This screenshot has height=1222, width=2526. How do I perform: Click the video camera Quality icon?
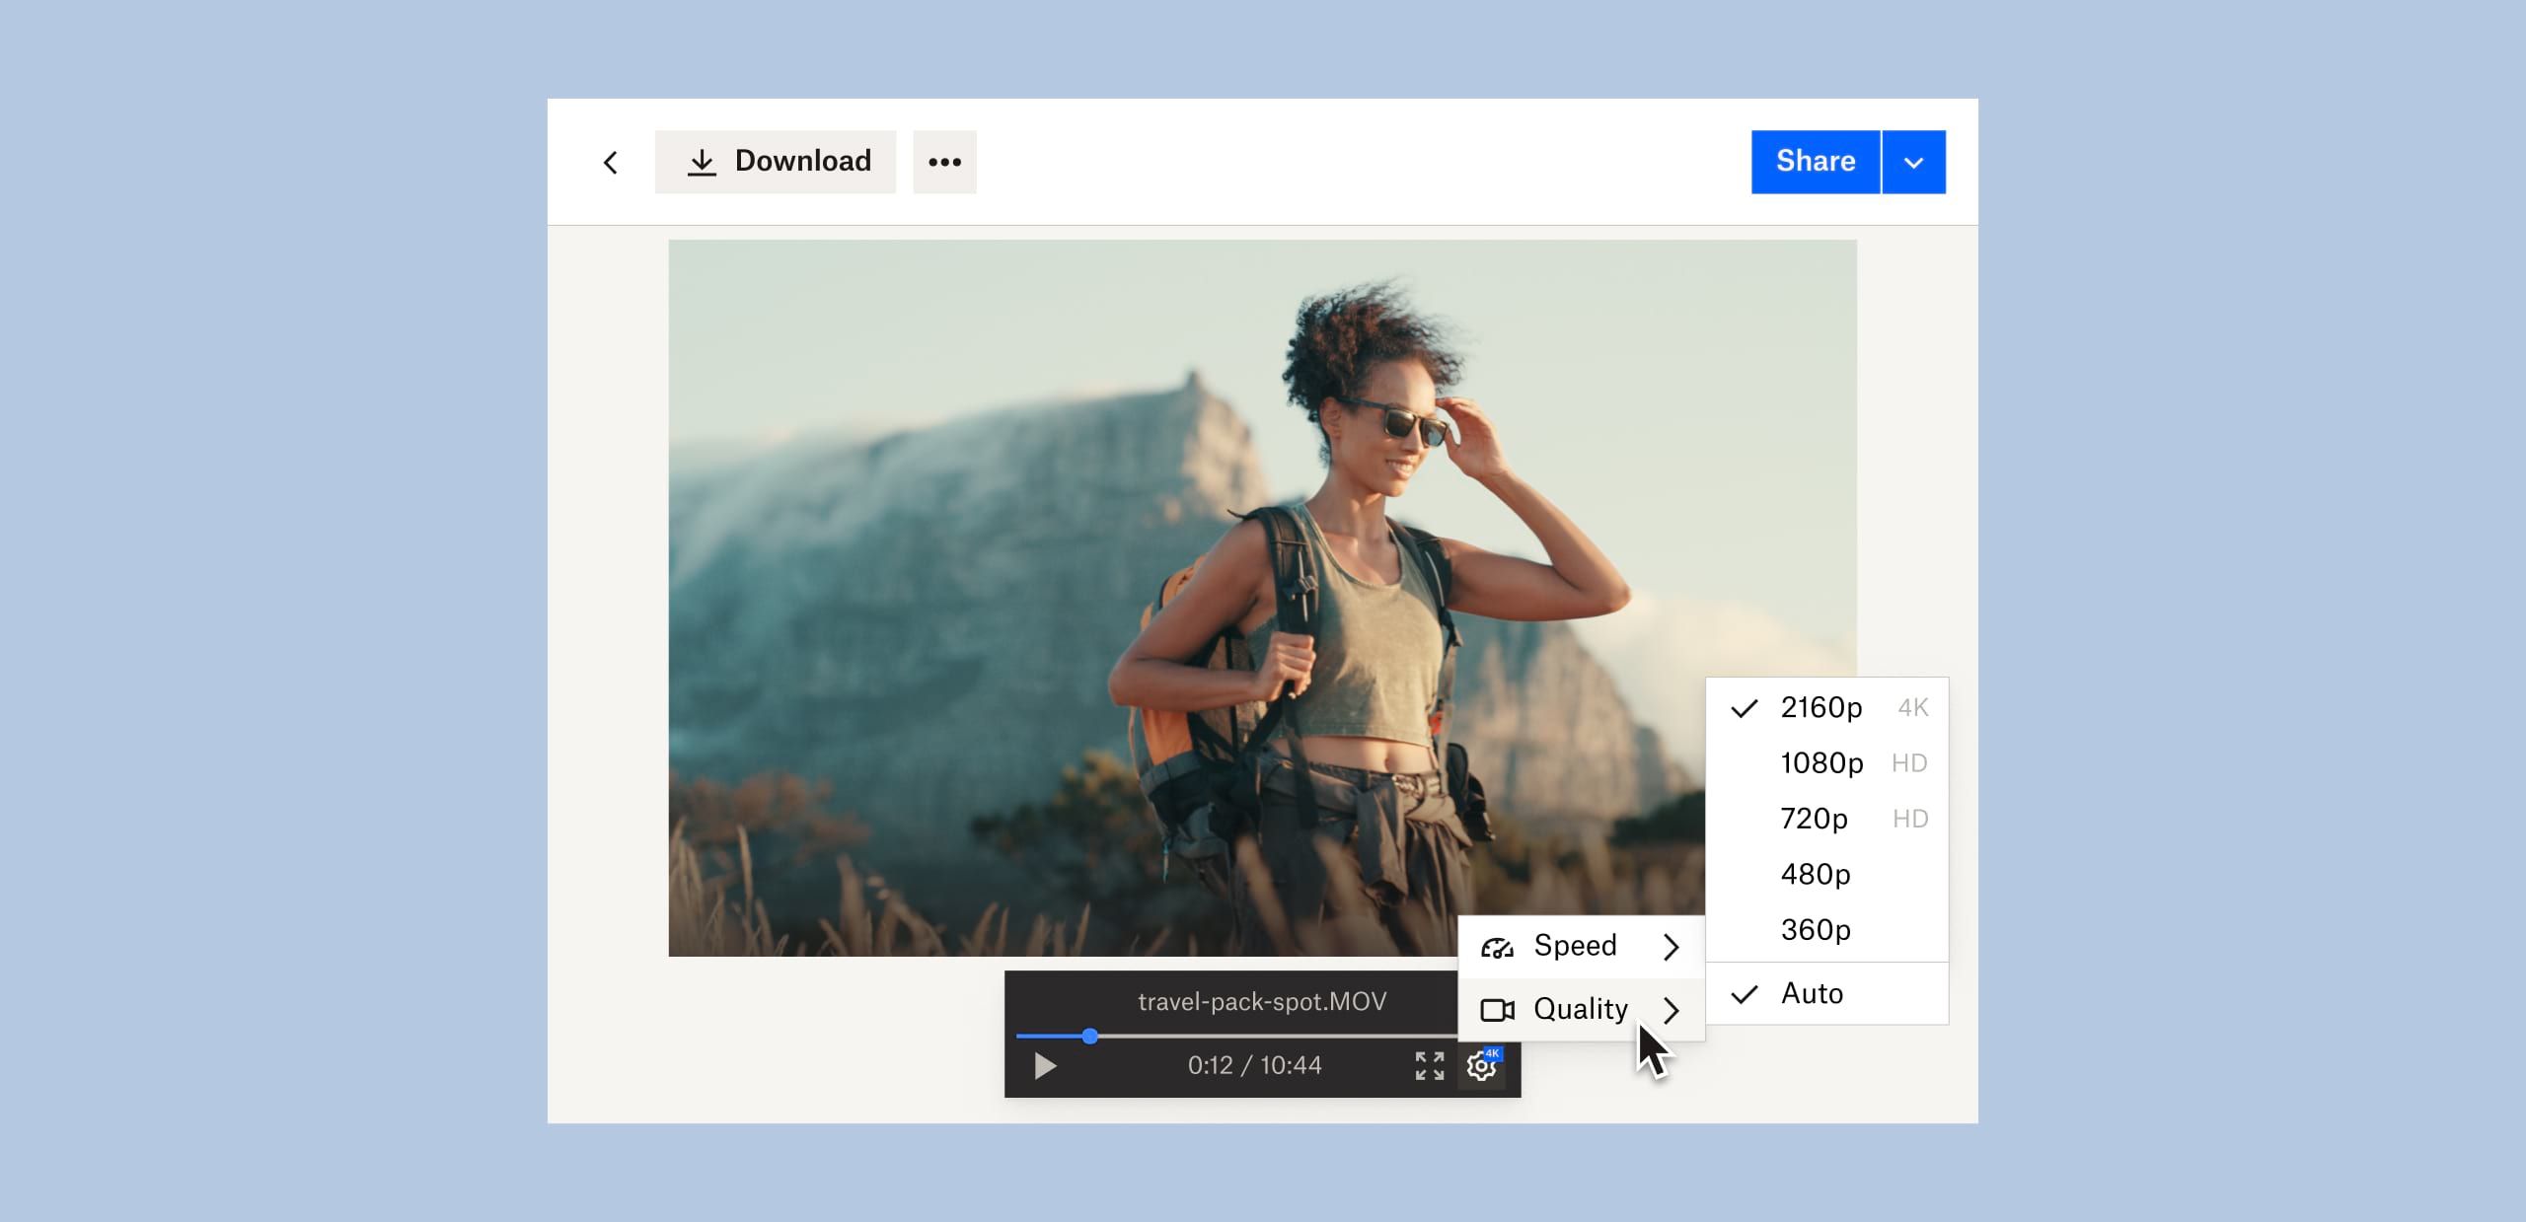1497,1010
